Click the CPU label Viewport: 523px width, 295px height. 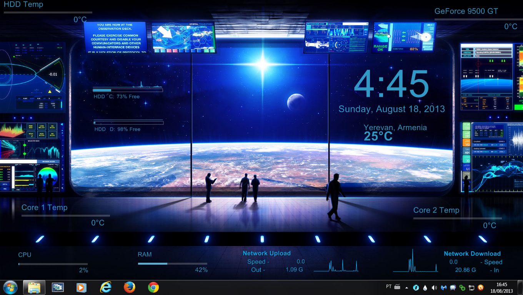click(25, 255)
